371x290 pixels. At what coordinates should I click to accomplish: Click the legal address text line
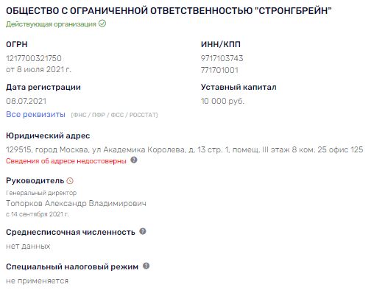coord(184,149)
